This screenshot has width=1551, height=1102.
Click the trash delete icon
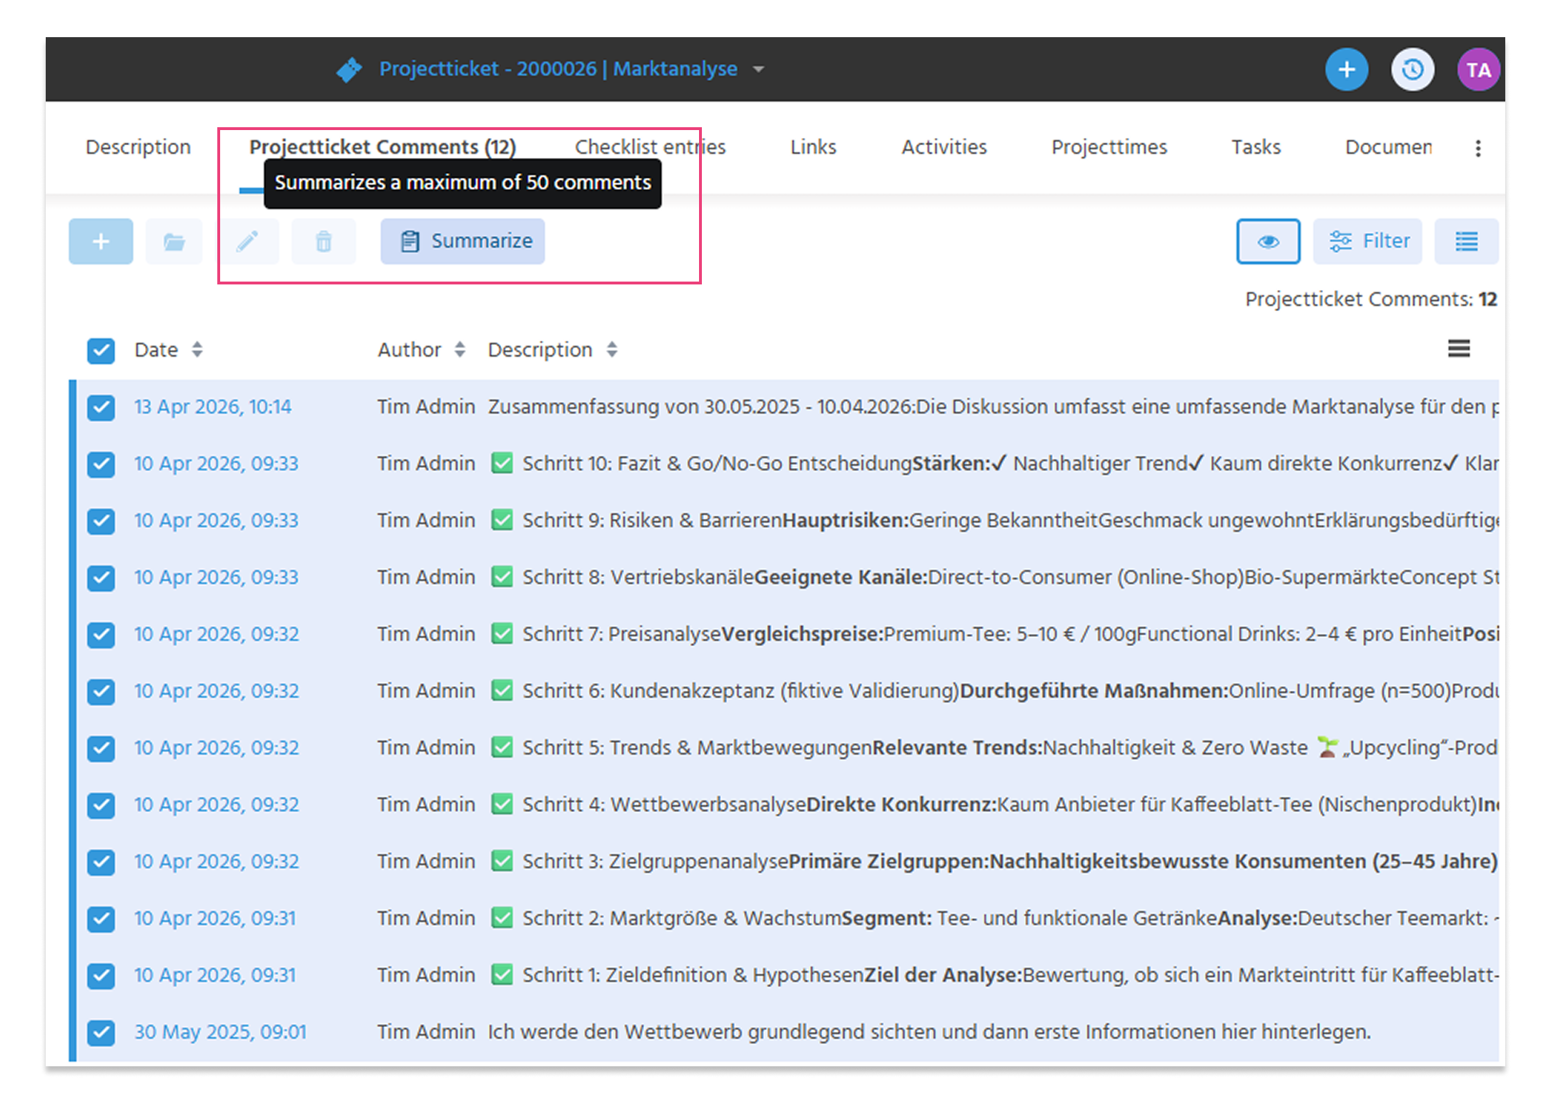(x=324, y=242)
